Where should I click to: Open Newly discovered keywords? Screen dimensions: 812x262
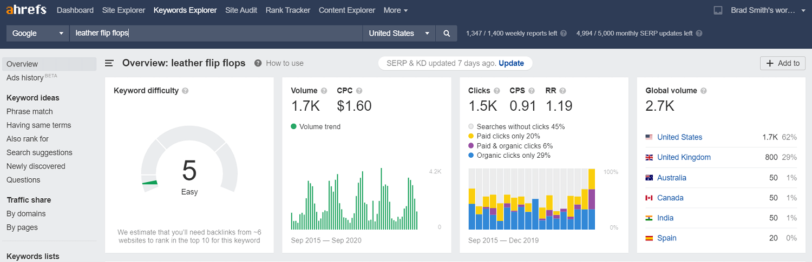click(x=36, y=166)
